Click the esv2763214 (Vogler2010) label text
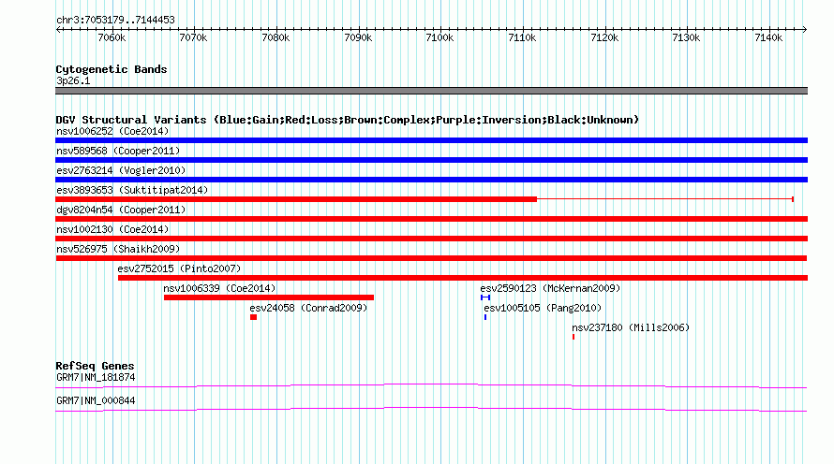 (121, 170)
